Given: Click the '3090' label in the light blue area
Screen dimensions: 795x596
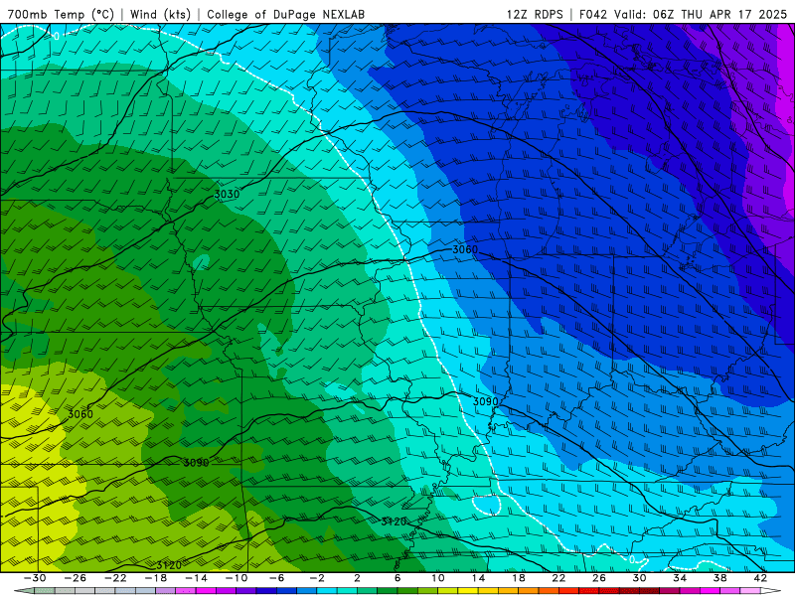Looking at the screenshot, I should tap(486, 401).
